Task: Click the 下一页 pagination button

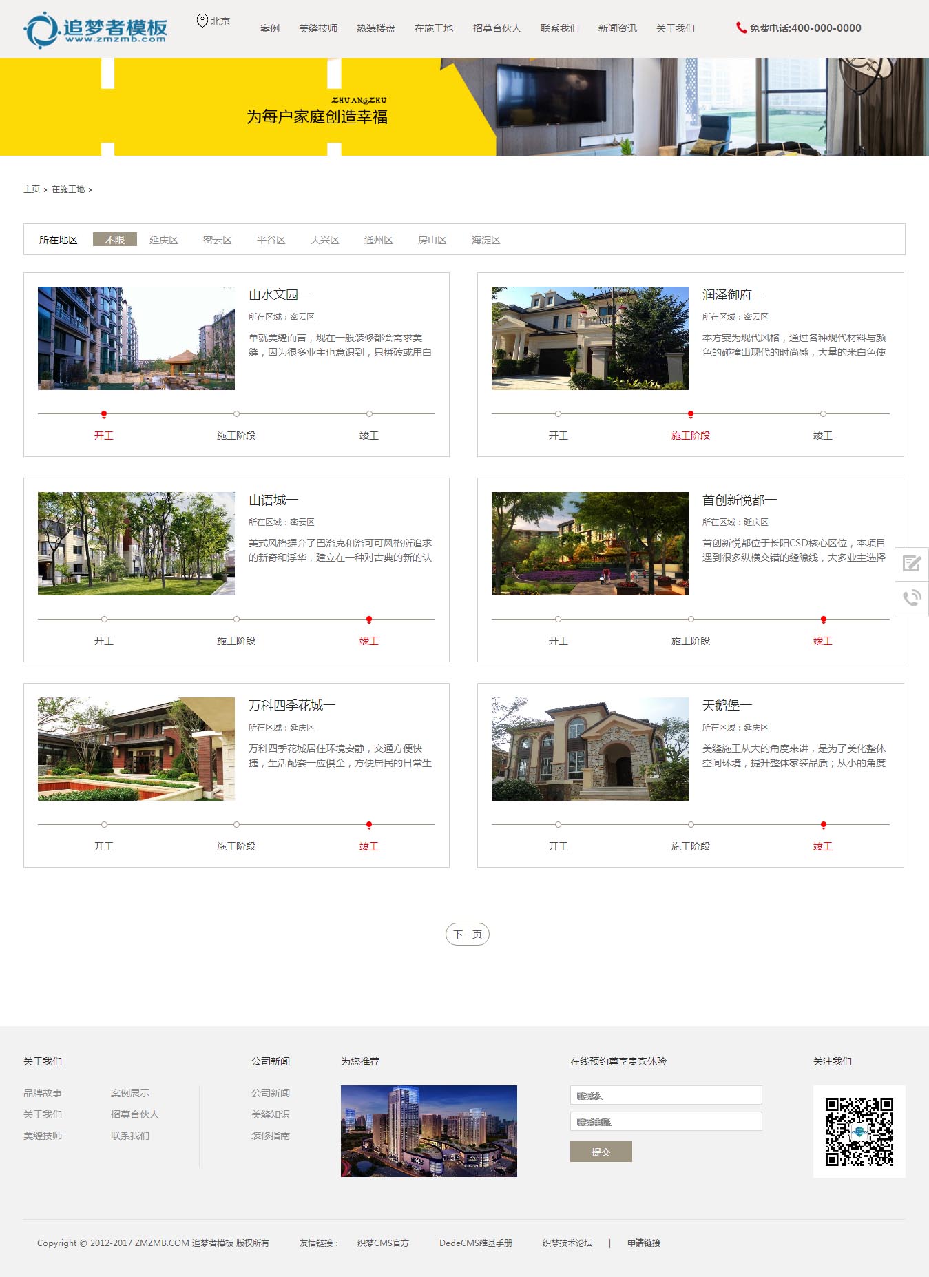Action: pos(468,934)
